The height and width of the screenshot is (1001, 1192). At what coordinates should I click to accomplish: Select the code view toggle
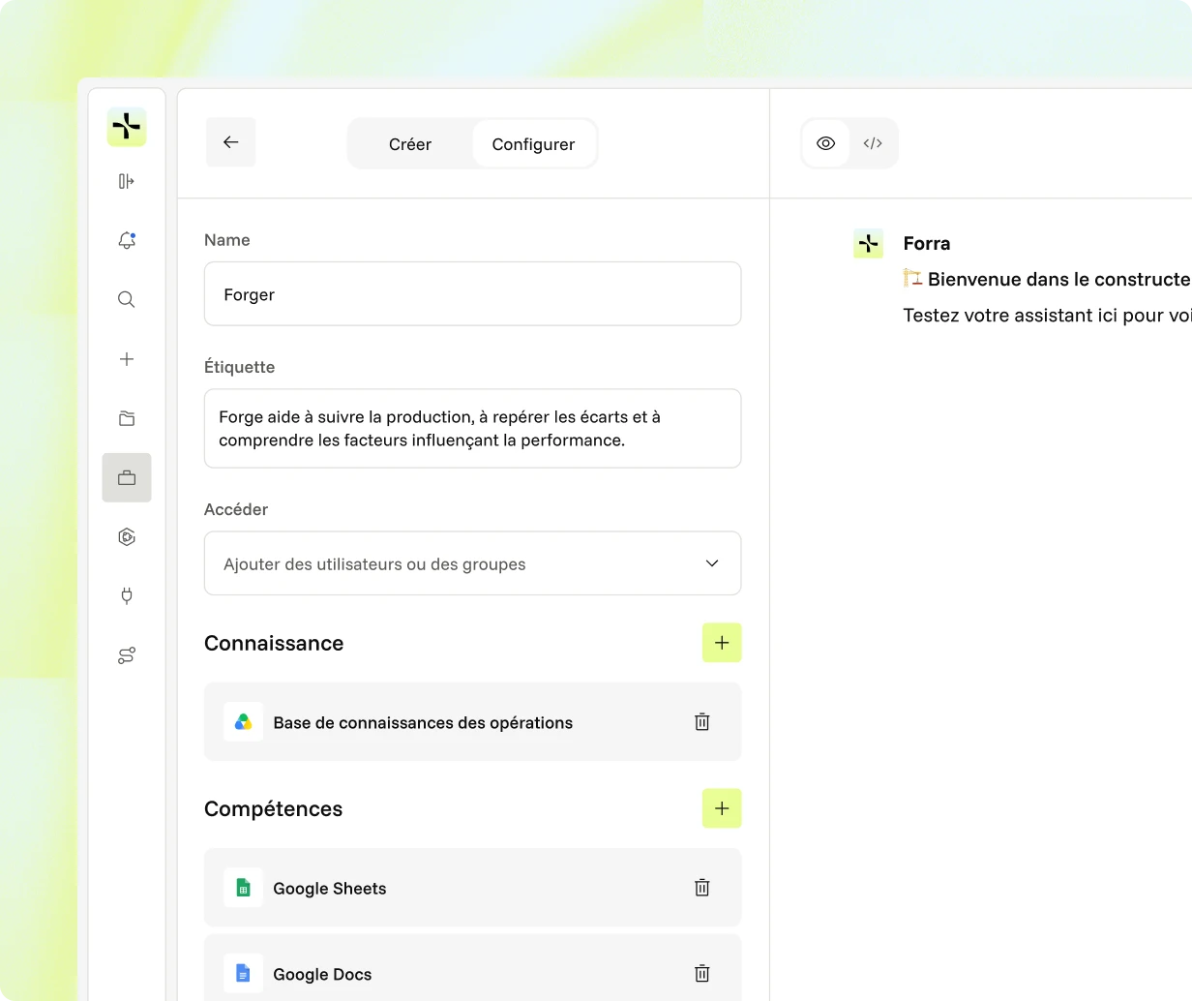coord(873,143)
